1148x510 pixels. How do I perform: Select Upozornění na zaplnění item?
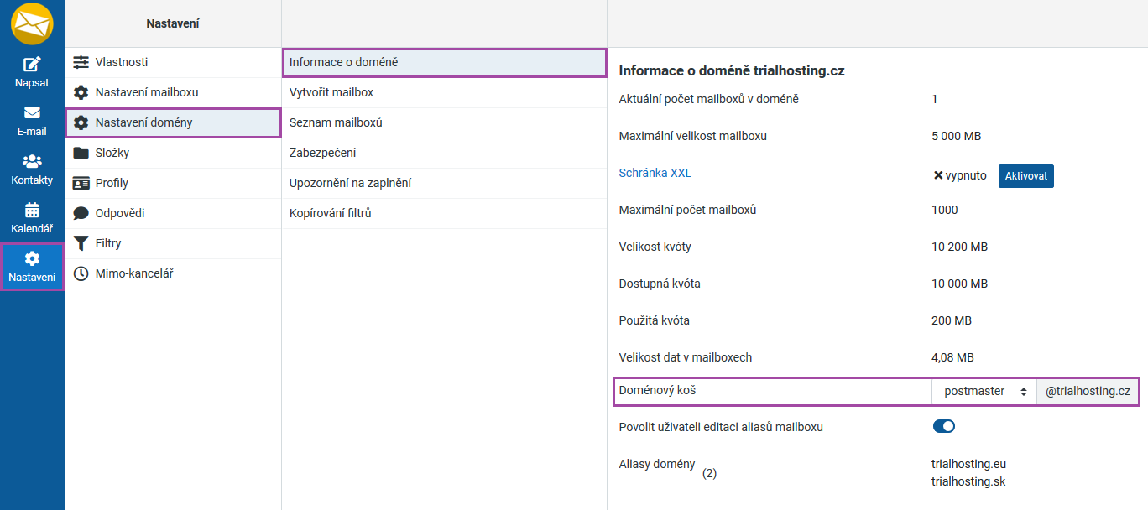(350, 183)
